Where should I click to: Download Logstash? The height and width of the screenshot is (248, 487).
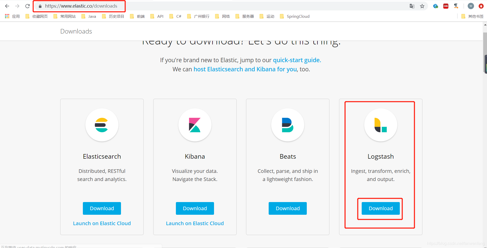pos(381,208)
